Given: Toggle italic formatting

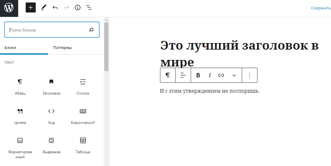Looking at the screenshot, I should pos(209,75).
